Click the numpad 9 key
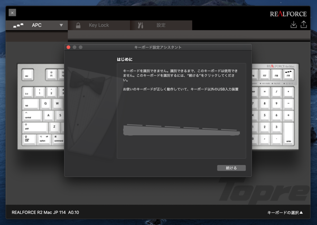317x225 pixels. pyautogui.click(x=276, y=104)
